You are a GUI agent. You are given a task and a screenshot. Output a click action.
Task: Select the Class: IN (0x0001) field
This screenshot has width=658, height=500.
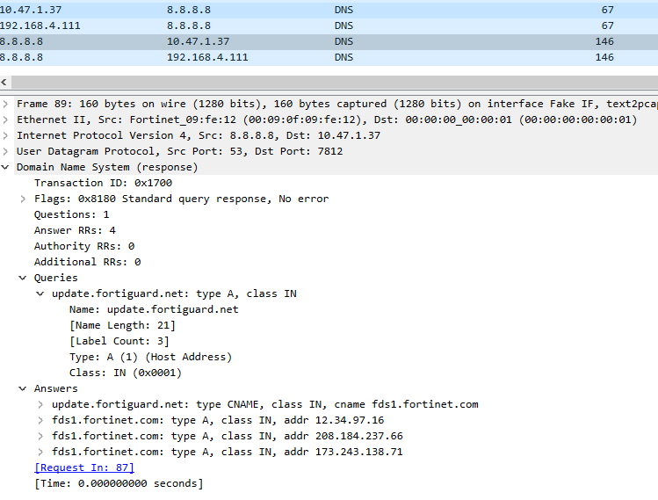click(126, 373)
